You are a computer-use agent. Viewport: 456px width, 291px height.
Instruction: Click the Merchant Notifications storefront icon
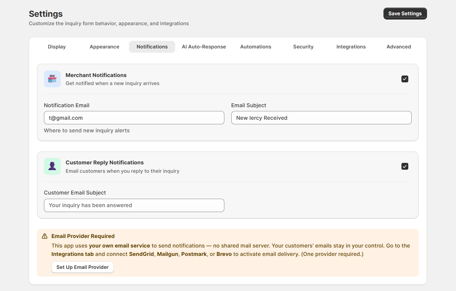pyautogui.click(x=52, y=79)
